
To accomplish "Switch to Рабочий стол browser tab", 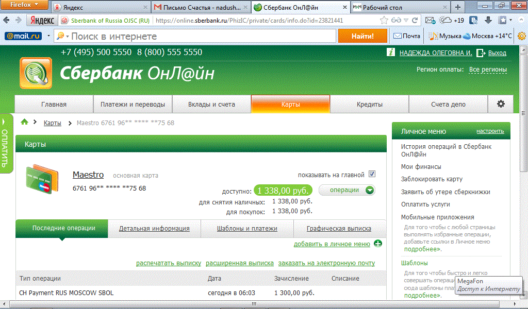I will coord(400,7).
